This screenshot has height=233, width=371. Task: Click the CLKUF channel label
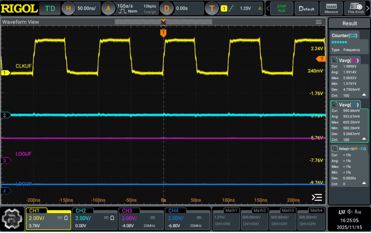24,66
